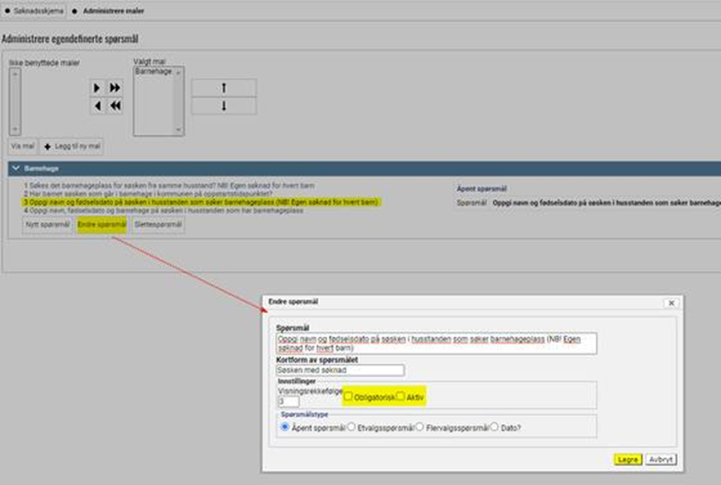Select the Etvalgsspørsmål radio option
The width and height of the screenshot is (721, 485).
[351, 427]
